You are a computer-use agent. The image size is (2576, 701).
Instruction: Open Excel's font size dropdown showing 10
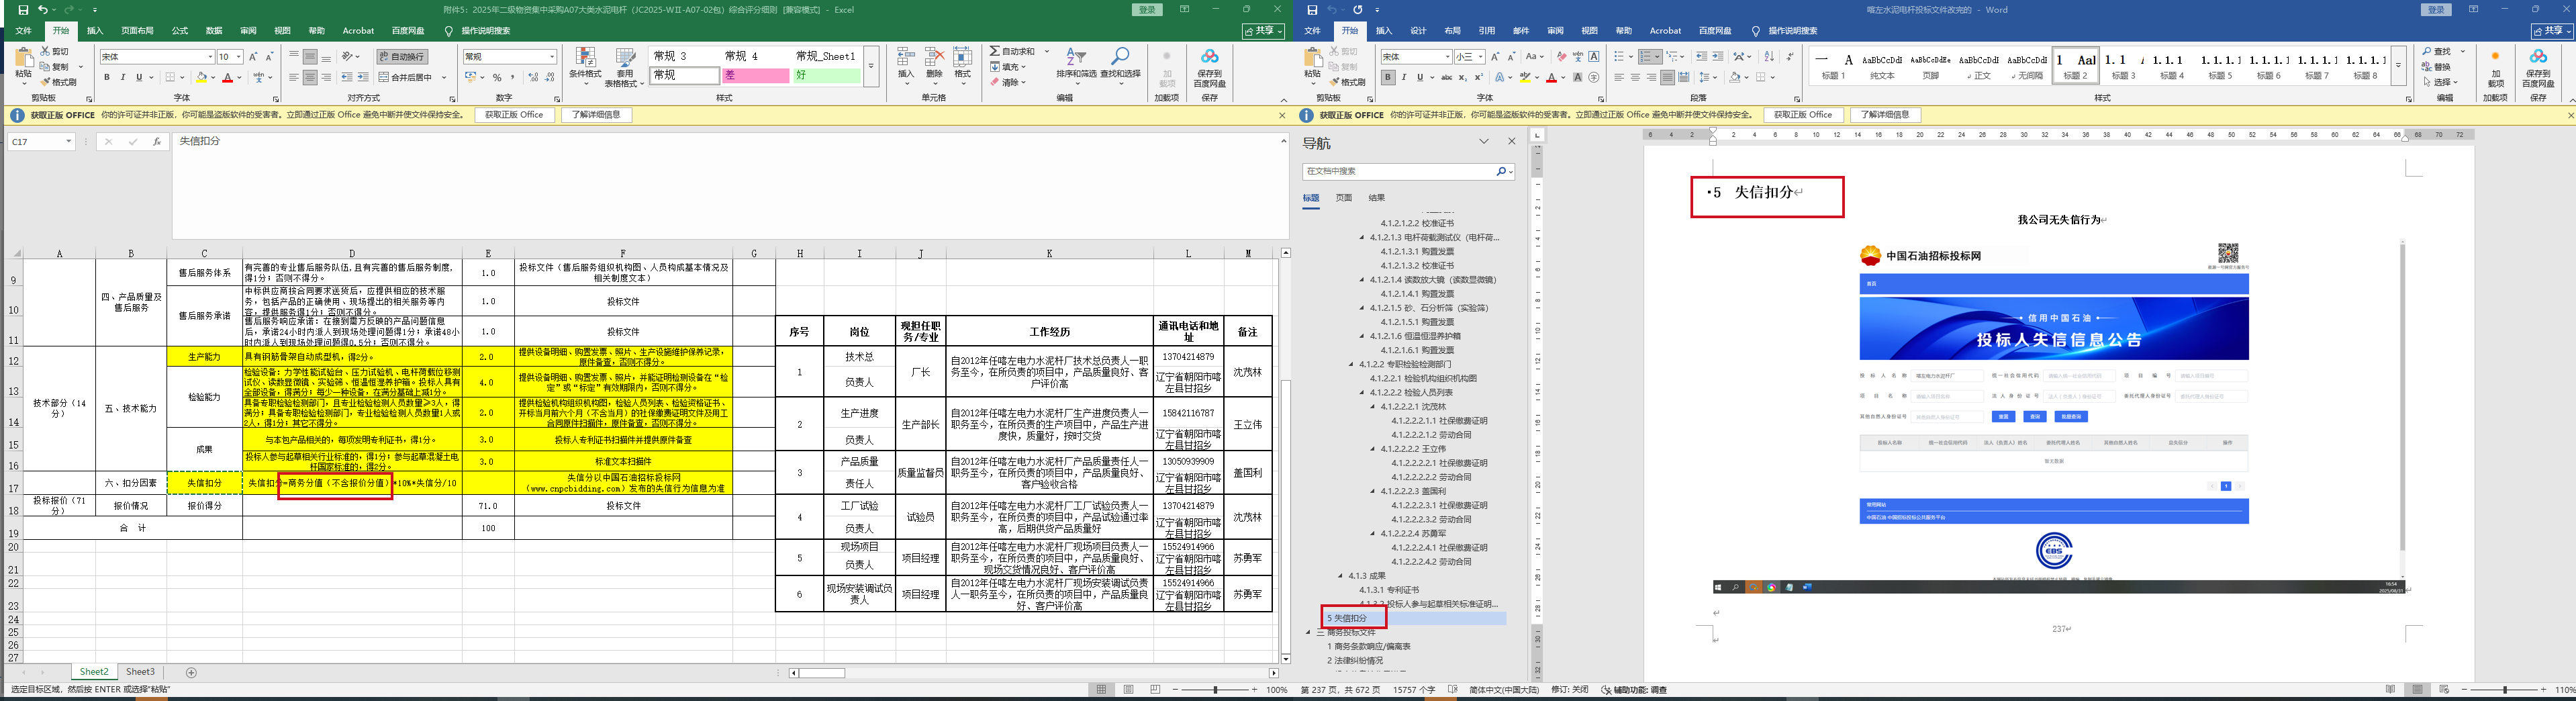[239, 57]
